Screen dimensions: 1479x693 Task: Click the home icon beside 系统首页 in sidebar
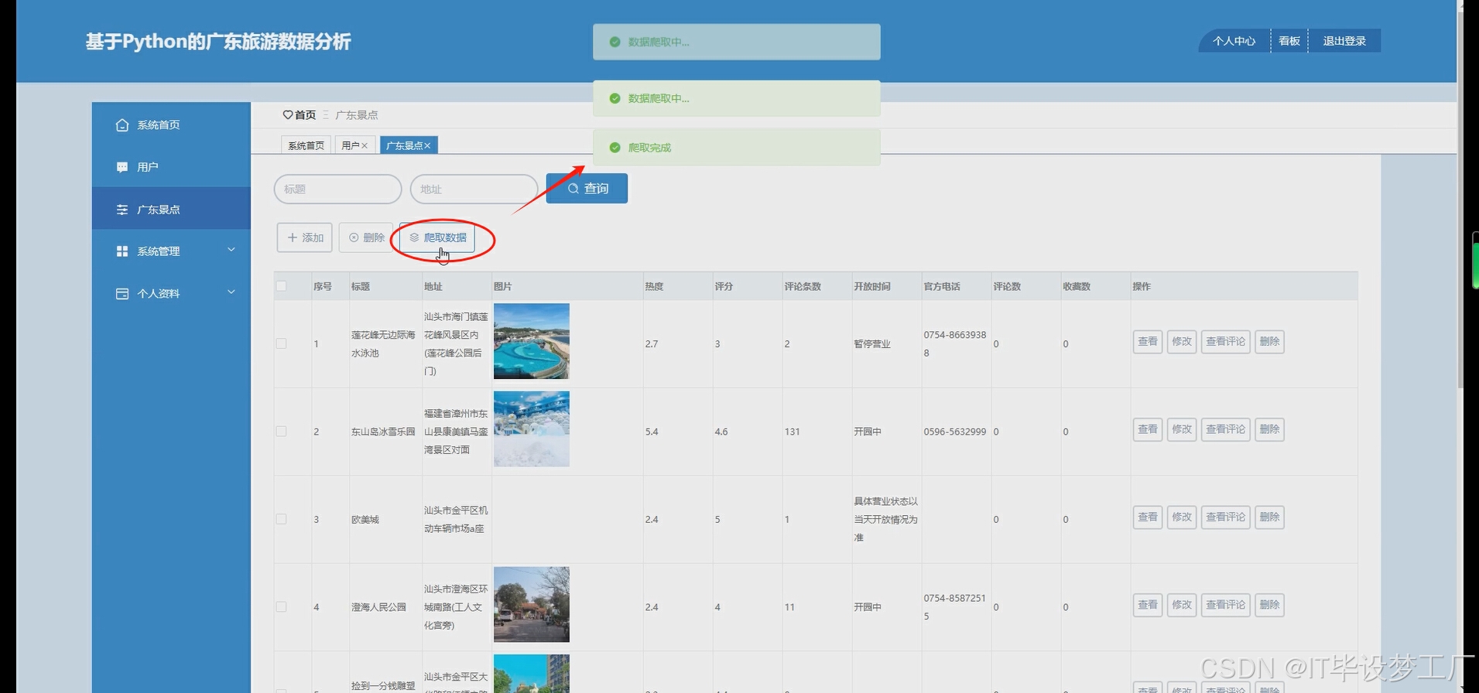point(122,125)
